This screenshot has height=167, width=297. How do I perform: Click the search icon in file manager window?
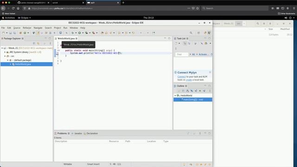pyautogui.click(x=258, y=24)
